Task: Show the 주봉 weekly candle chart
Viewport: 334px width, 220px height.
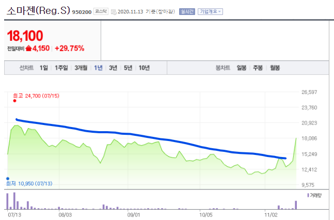Action: [258, 68]
